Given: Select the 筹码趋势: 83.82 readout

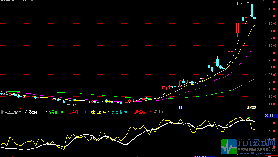Looking at the screenshot, I should tap(36, 112).
